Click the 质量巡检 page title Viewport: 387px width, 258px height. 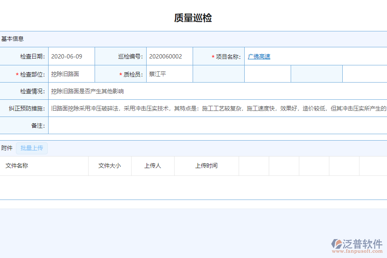tap(193, 18)
